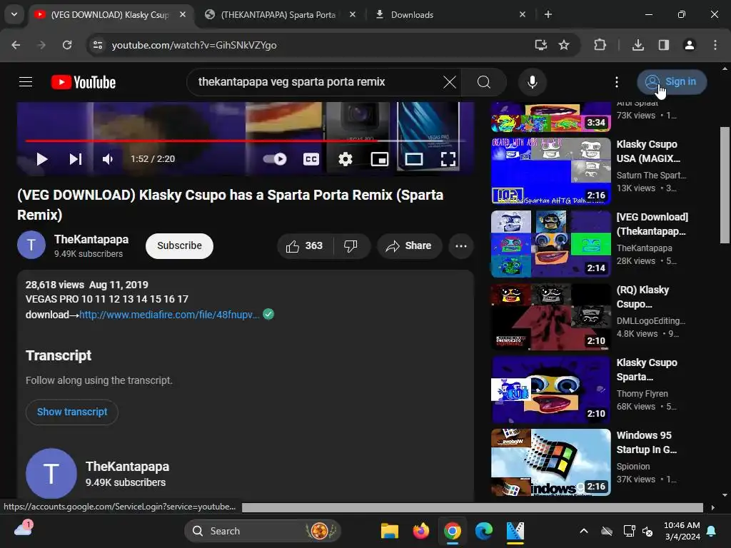The height and width of the screenshot is (548, 731).
Task: Open Windows 95 Startup video thumbnail
Action: [551, 462]
